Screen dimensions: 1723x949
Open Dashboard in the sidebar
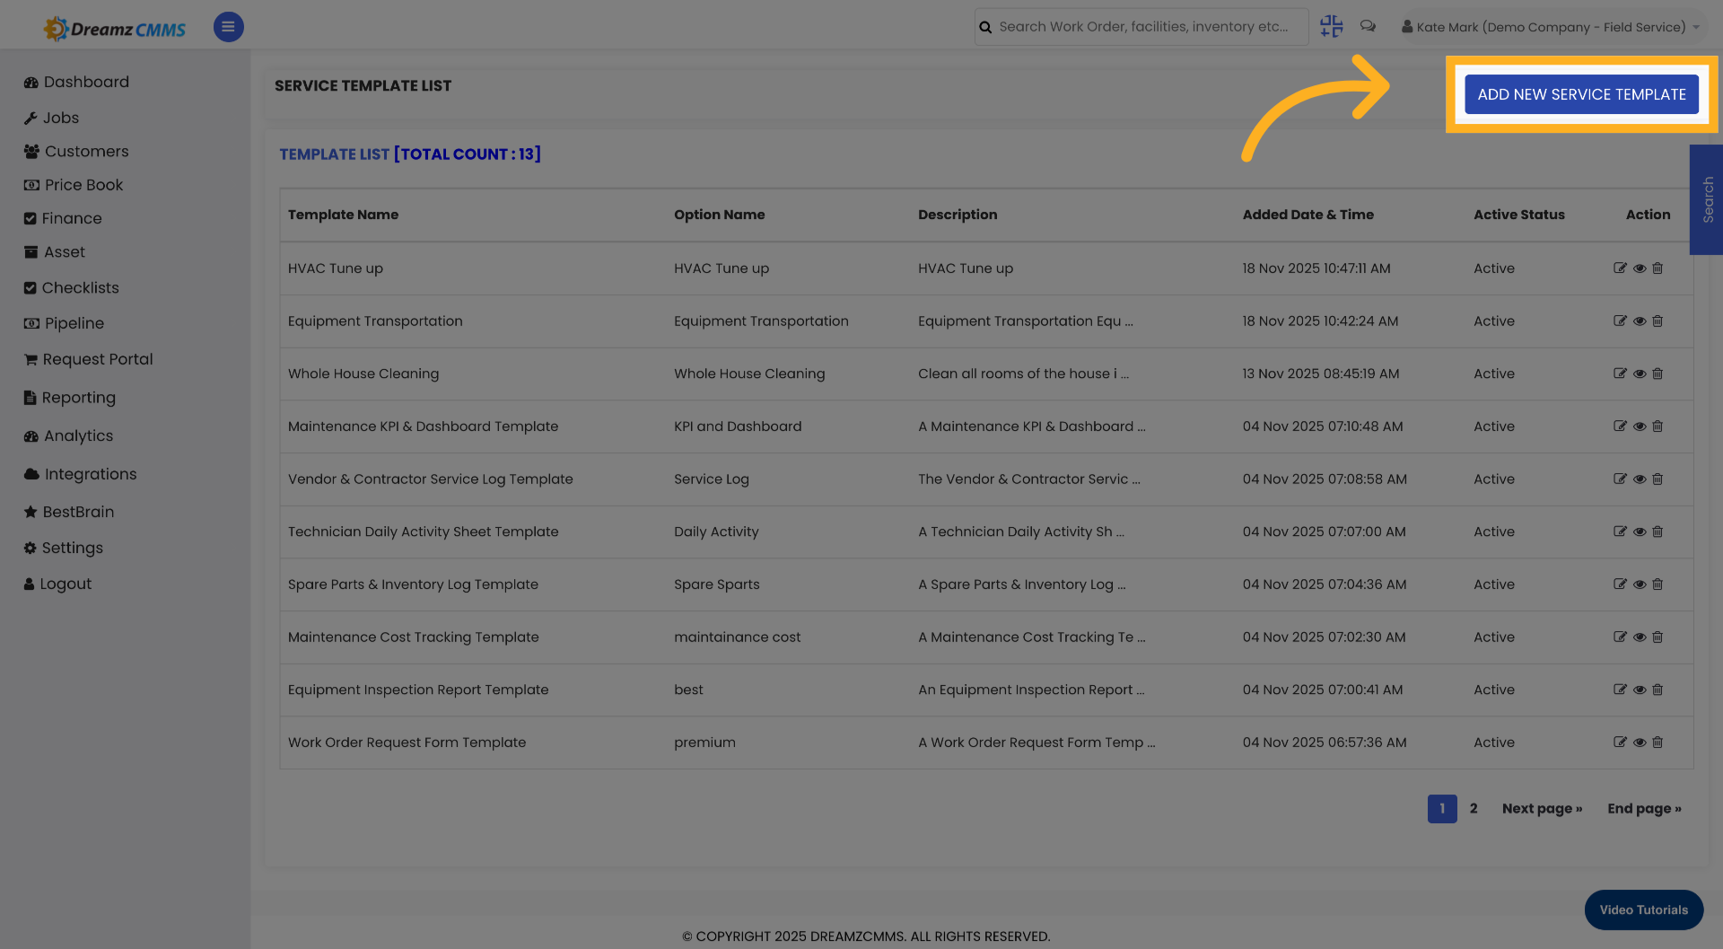pyautogui.click(x=76, y=82)
